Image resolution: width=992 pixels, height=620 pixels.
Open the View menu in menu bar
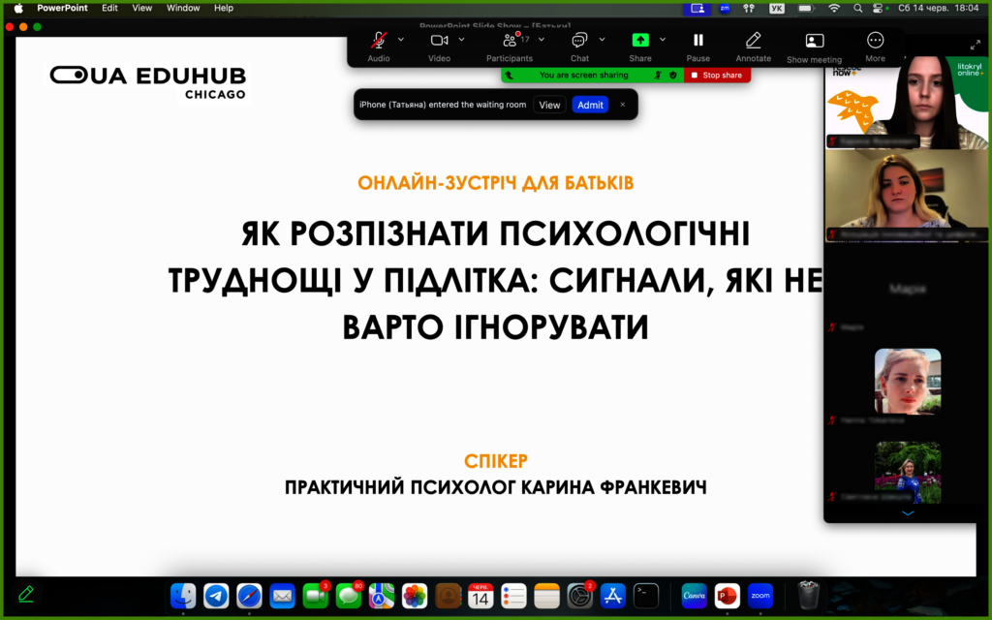pos(141,8)
